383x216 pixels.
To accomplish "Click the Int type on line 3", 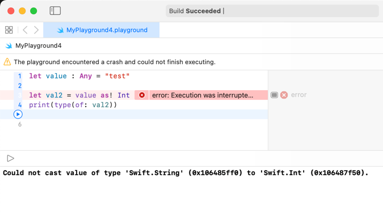I will point(124,95).
